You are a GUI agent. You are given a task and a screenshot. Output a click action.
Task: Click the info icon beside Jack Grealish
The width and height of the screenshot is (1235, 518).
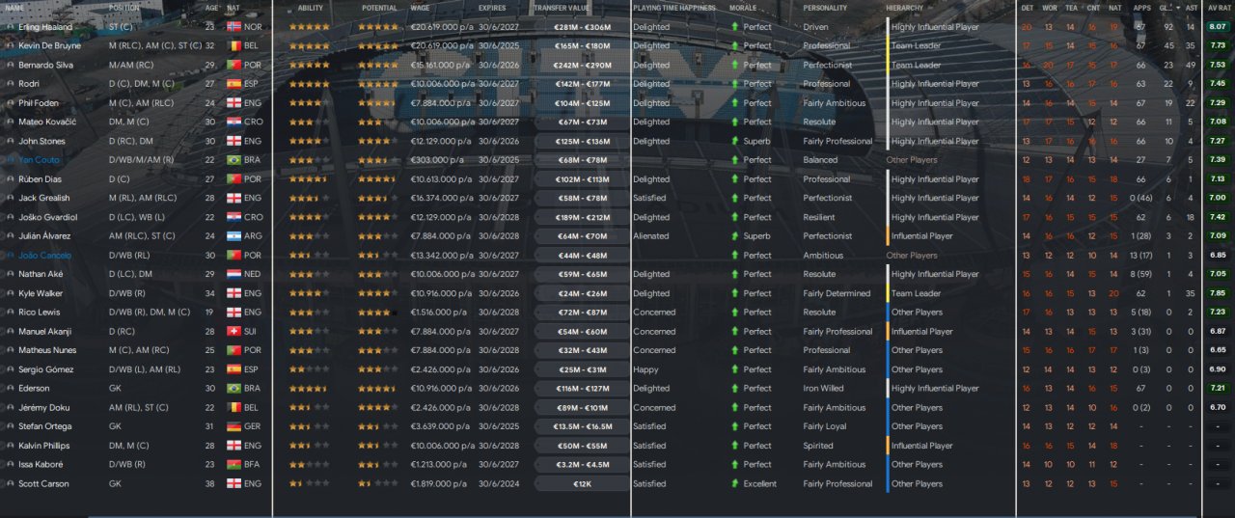pos(10,198)
